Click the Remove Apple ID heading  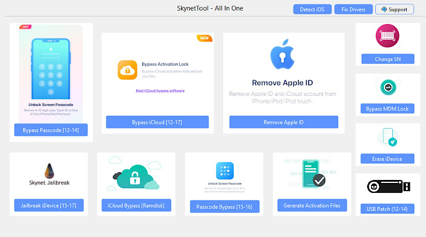pos(282,82)
